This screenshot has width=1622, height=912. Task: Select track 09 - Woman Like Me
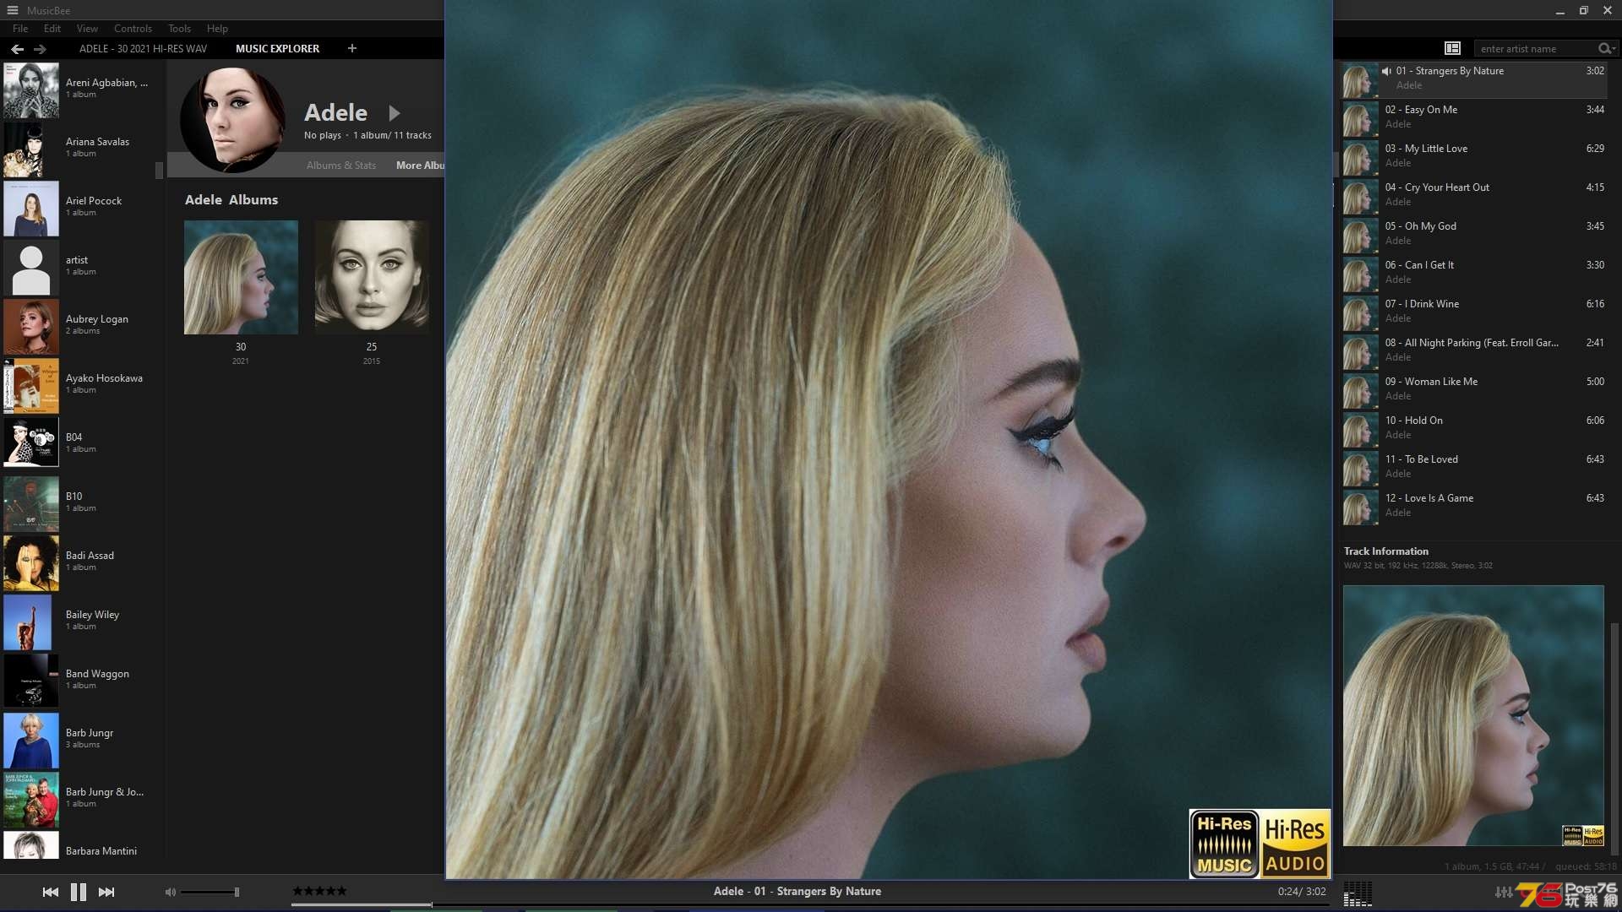(1474, 389)
